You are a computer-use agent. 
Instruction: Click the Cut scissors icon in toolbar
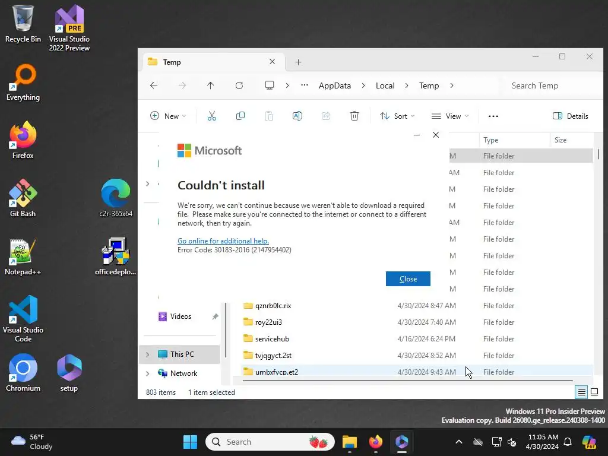[212, 116]
